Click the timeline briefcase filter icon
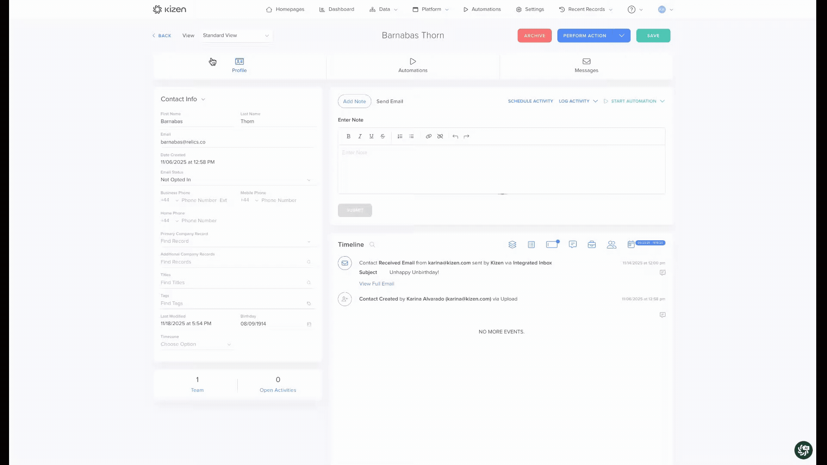This screenshot has width=827, height=465. pos(592,245)
